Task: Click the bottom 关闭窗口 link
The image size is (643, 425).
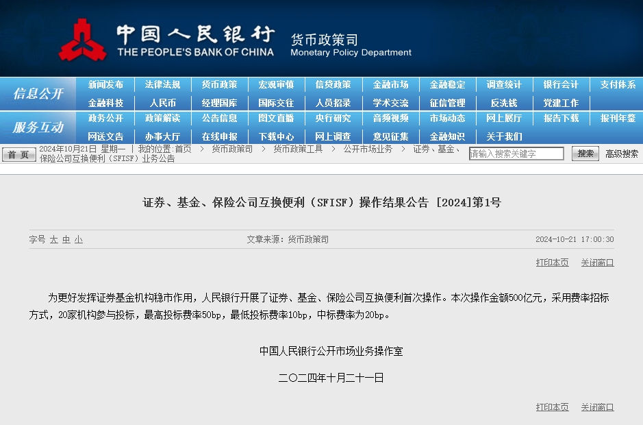Action: point(597,407)
